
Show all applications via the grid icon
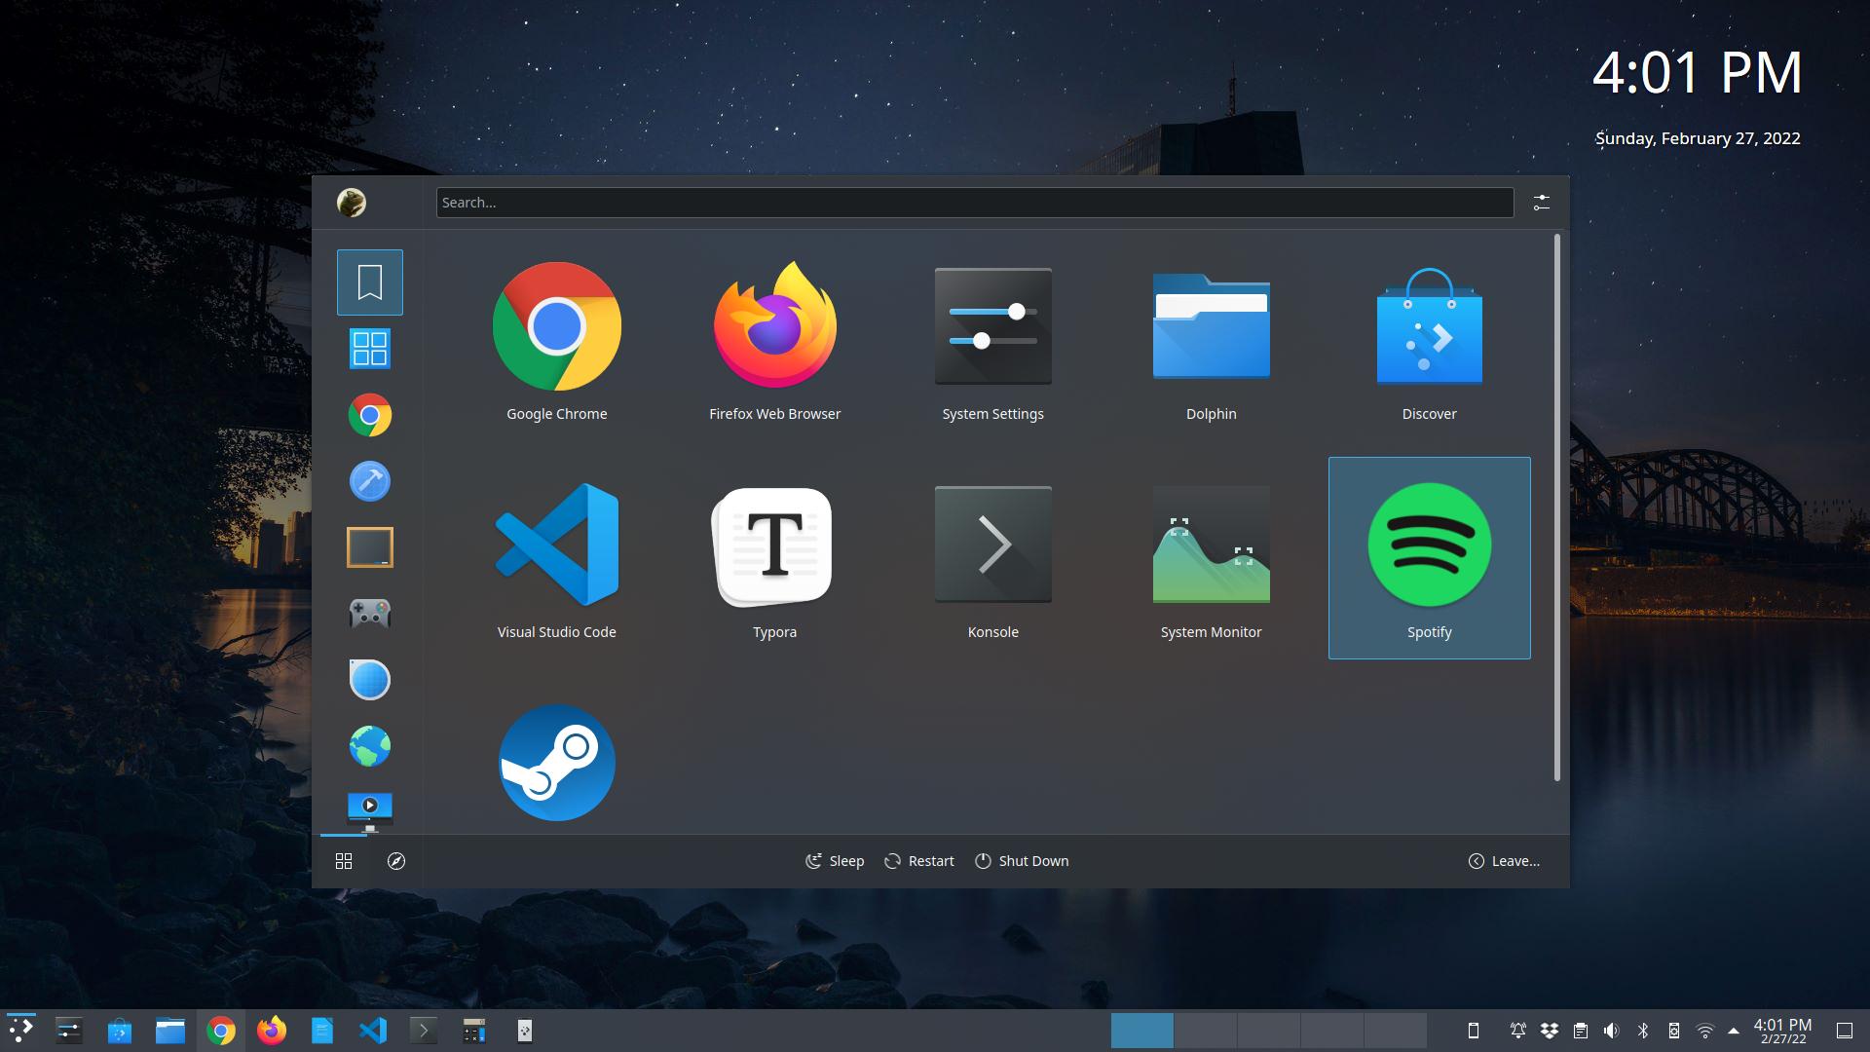tap(369, 348)
